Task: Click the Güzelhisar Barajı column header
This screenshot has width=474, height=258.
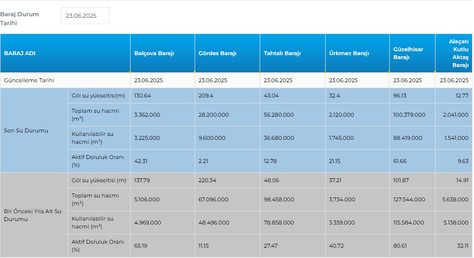Action: [412, 53]
